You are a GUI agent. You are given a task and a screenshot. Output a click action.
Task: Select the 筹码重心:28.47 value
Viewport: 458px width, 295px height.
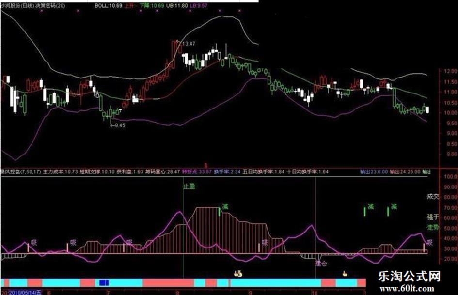(x=163, y=172)
